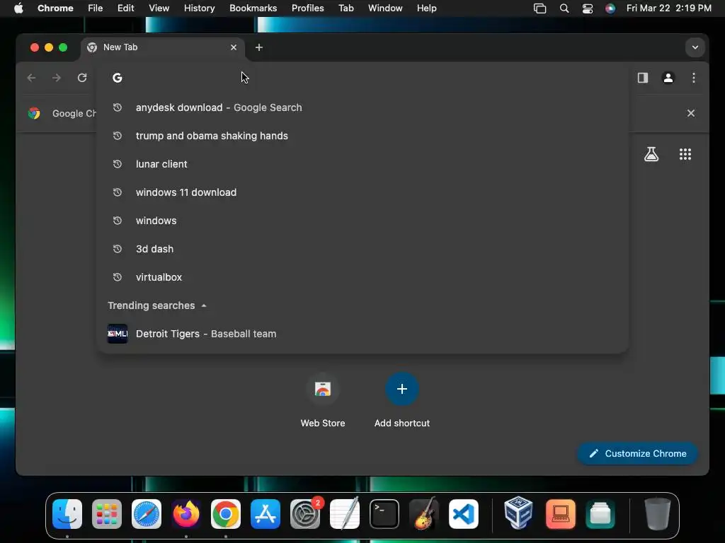Open the Tab menu

coord(346,8)
